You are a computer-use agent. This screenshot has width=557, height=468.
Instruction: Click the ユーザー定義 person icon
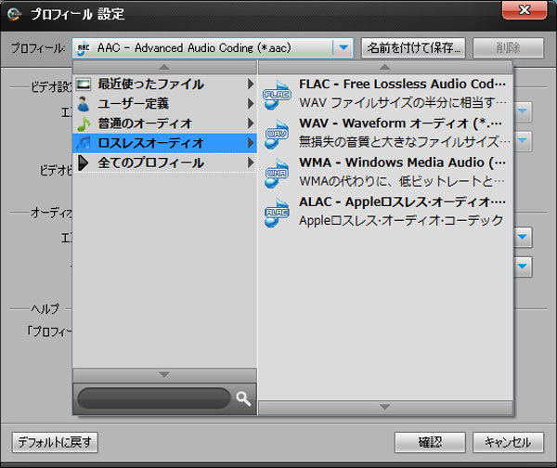84,104
